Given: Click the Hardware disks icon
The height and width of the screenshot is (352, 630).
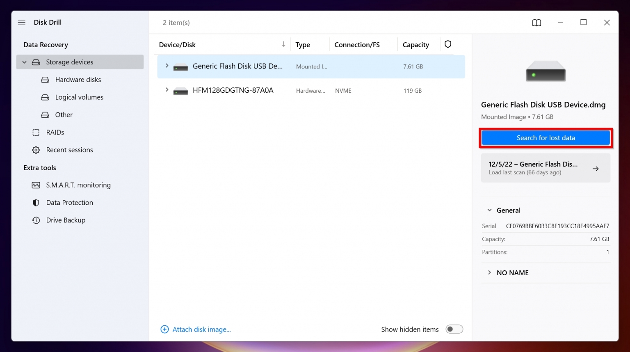Looking at the screenshot, I should 45,80.
